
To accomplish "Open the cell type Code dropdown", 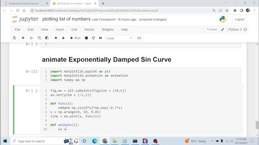I will tap(119, 38).
